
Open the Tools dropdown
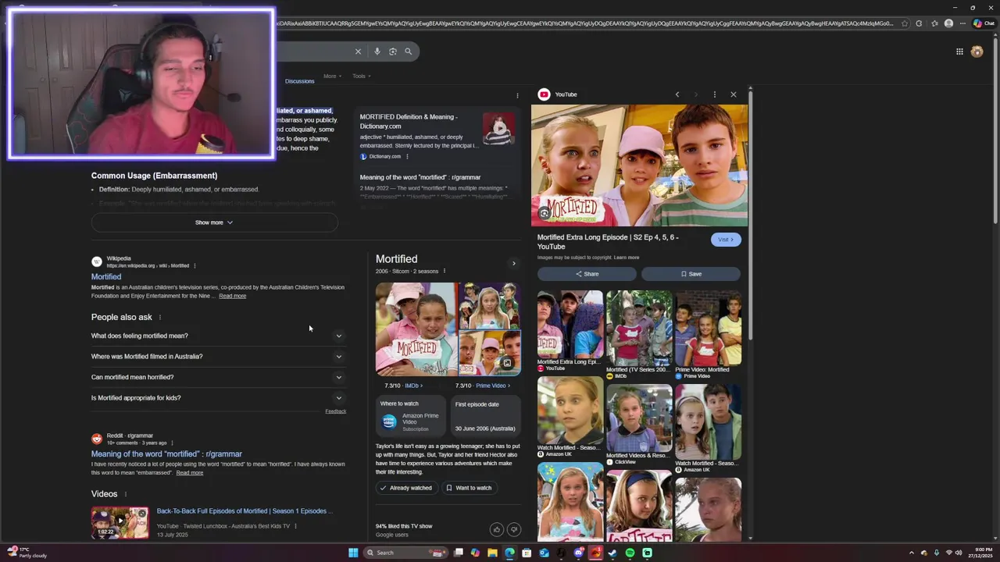(x=361, y=76)
